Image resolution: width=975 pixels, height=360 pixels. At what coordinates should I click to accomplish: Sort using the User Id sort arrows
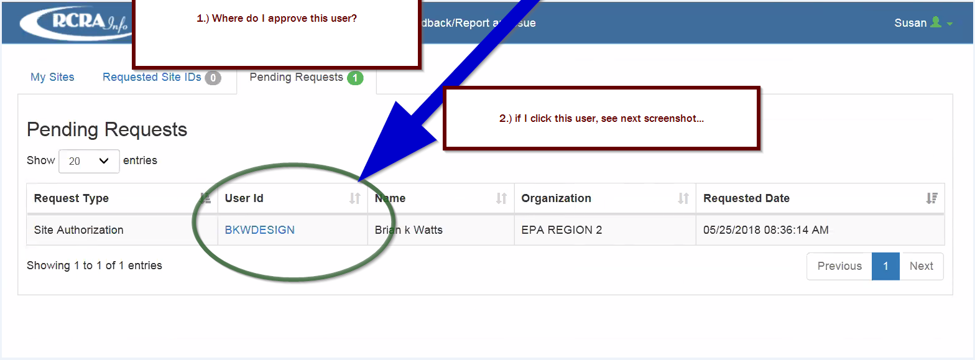[x=354, y=198]
